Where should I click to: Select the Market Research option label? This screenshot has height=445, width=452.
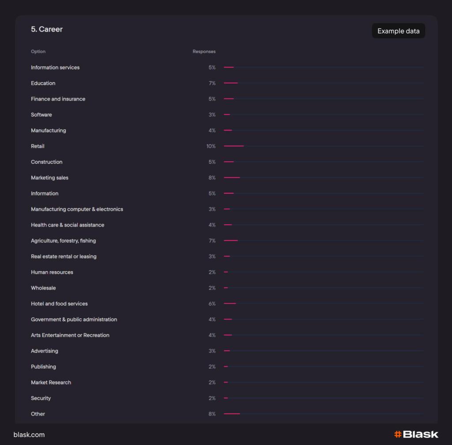51,382
